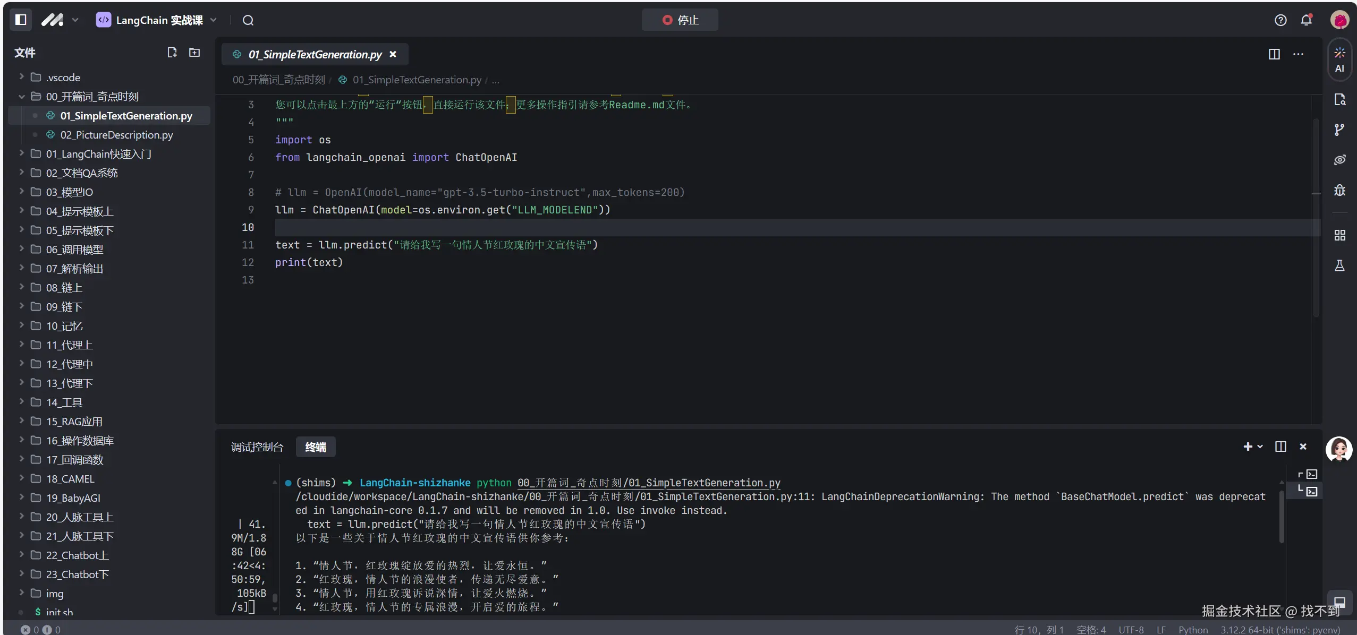Switch to the 调试控制台 tab
Viewport: 1357px width, 635px height.
pyautogui.click(x=257, y=447)
